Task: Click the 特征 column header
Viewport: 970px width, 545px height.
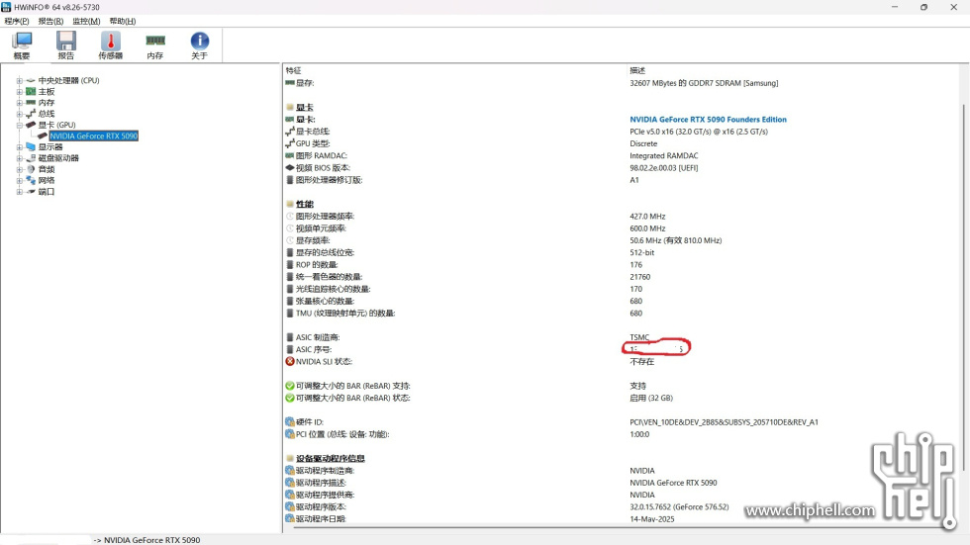Action: click(293, 70)
